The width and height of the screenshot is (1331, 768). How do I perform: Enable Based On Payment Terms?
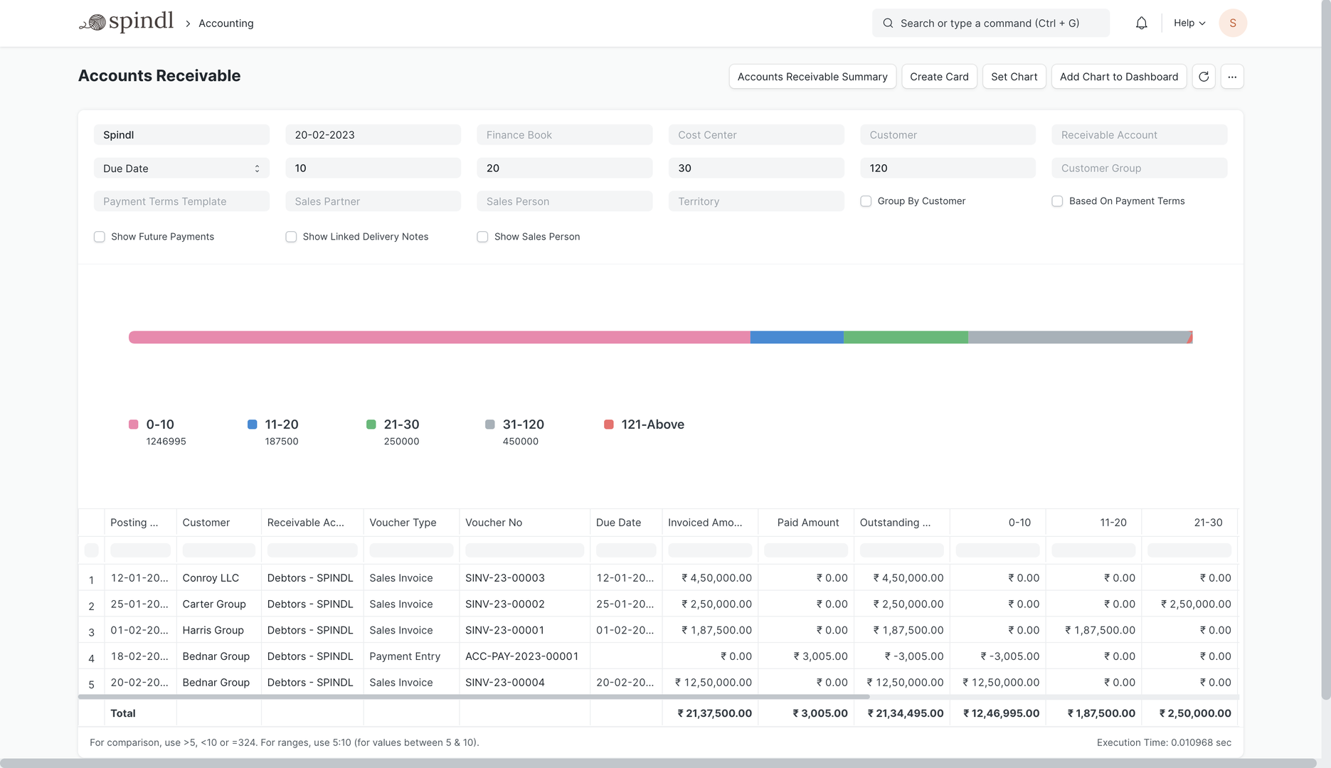coord(1057,201)
